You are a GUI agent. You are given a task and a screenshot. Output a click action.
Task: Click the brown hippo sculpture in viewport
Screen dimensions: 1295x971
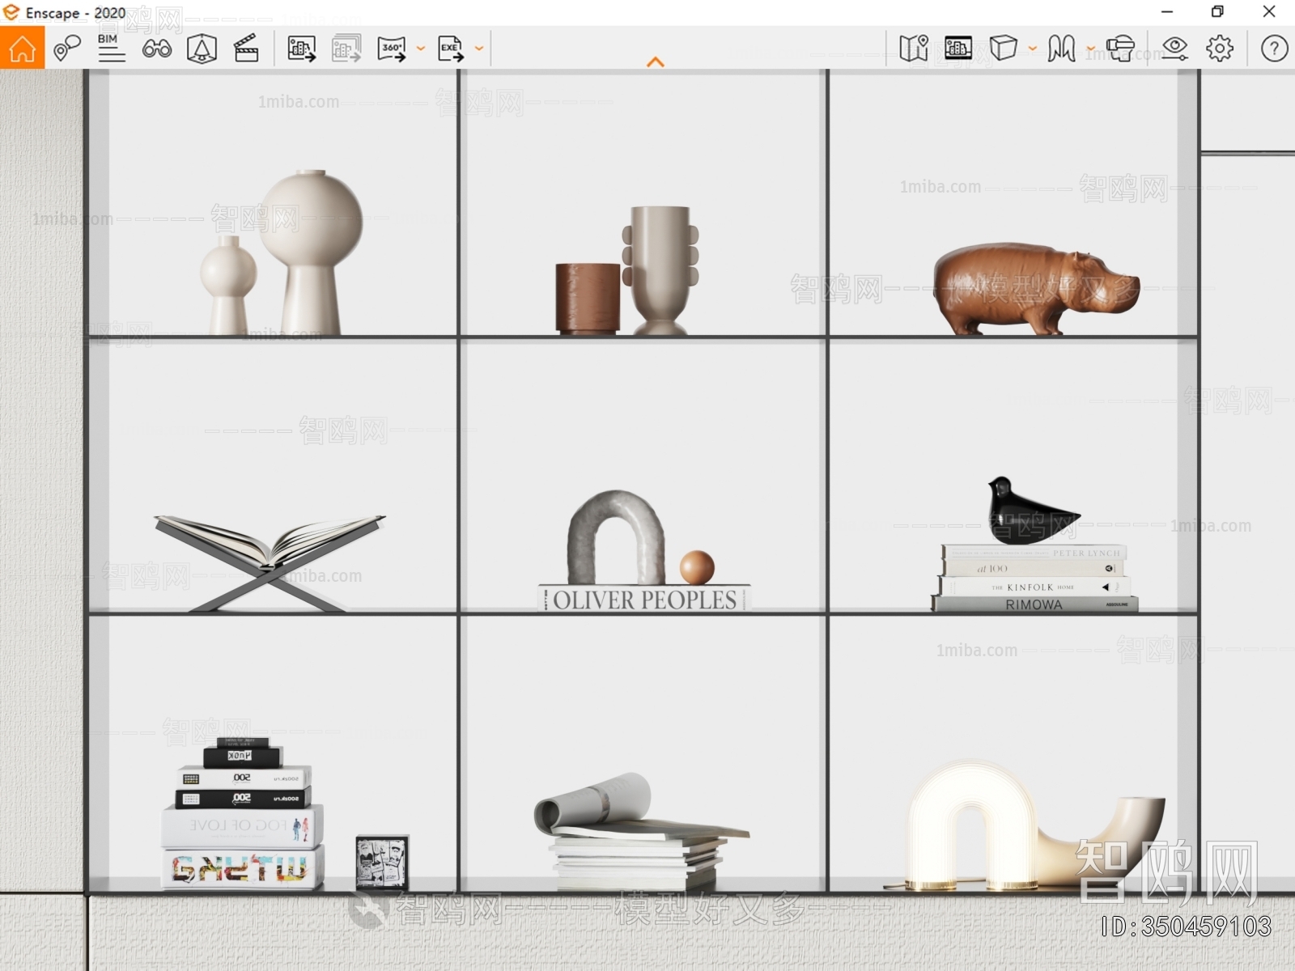click(x=1037, y=289)
